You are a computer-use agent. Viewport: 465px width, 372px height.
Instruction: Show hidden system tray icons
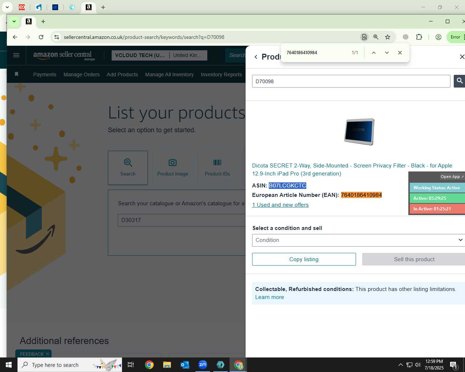[x=400, y=365]
